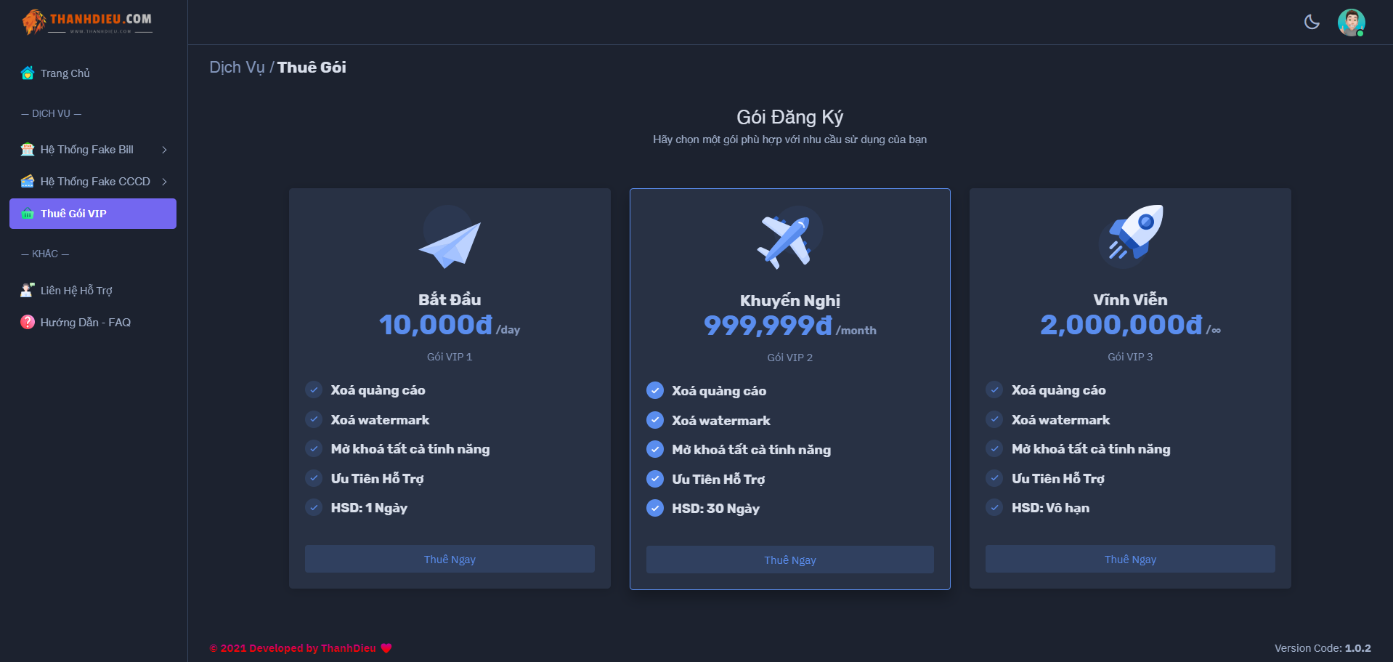Open the Dịch Vụ breadcrumb link

[237, 67]
